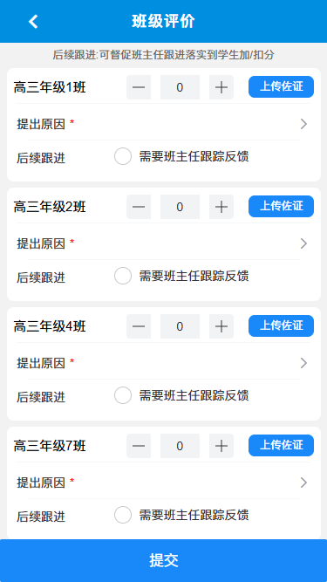
Task: Select 需要班主任跟踪反馈 for 高三年级2班
Action: tap(123, 276)
